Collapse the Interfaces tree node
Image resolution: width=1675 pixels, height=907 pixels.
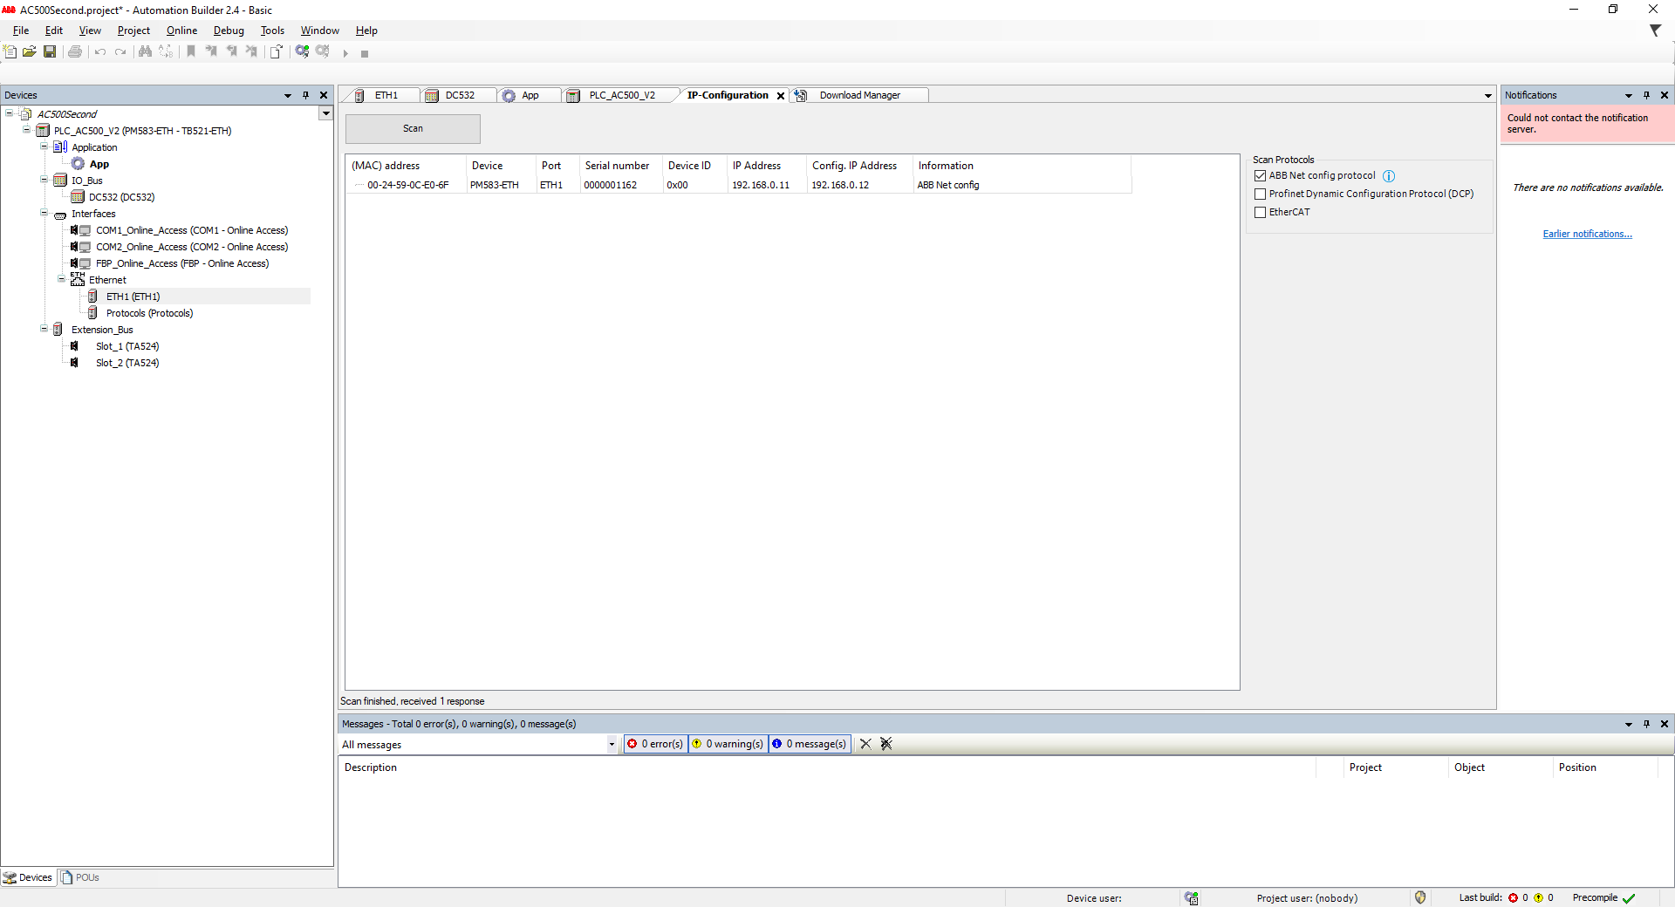point(44,213)
